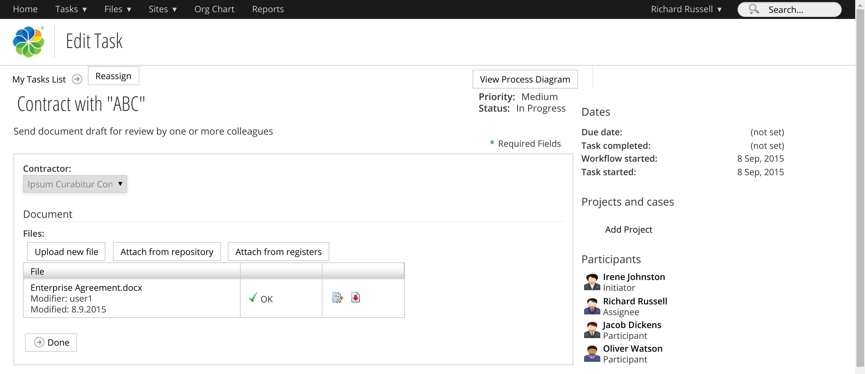This screenshot has height=374, width=865.
Task: Click Attach from repository button
Action: (167, 252)
